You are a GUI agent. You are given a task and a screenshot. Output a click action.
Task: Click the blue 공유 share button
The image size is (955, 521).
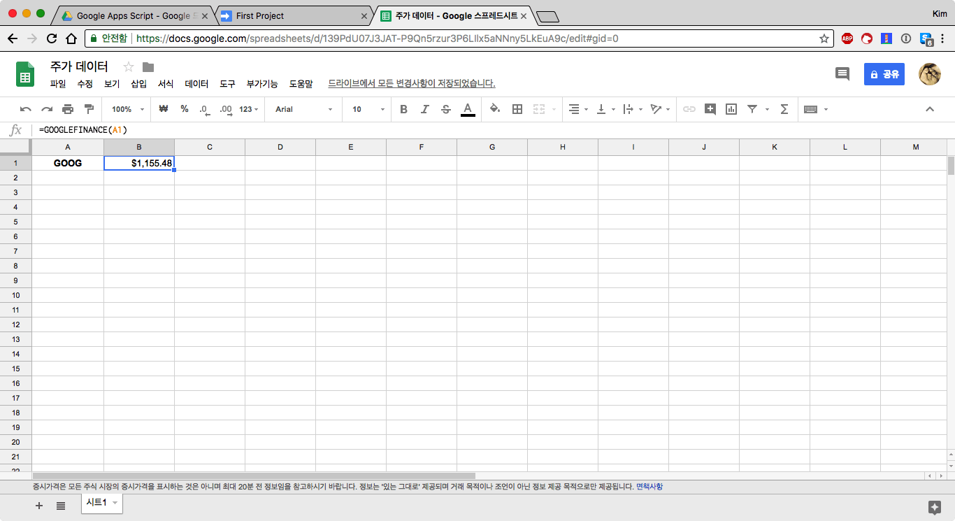(x=884, y=74)
